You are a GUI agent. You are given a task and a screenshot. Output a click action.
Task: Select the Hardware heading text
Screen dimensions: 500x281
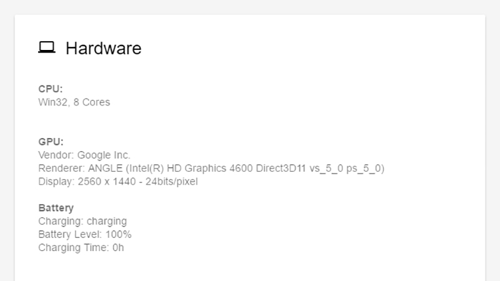click(103, 49)
